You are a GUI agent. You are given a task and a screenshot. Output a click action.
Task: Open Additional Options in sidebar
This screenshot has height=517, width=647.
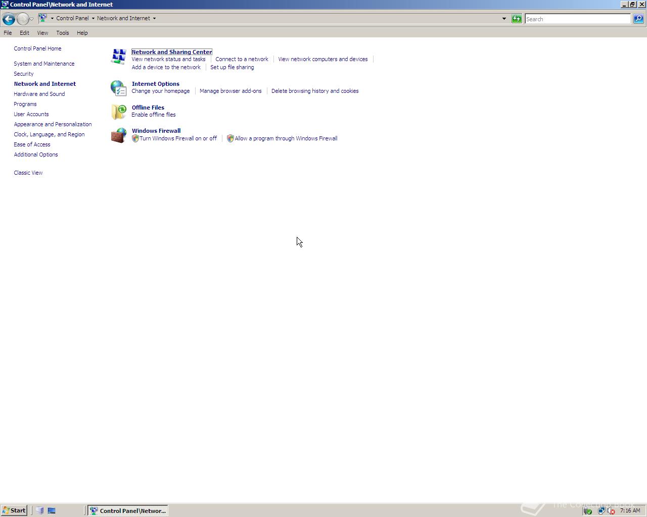click(x=36, y=154)
